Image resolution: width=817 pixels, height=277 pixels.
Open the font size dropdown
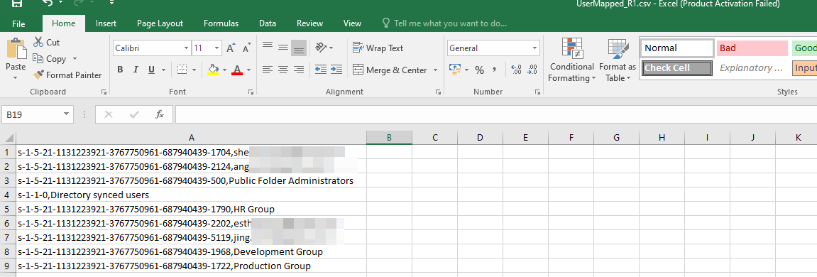[216, 48]
